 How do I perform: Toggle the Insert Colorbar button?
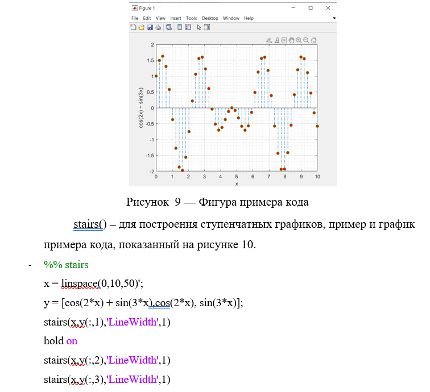point(180,27)
